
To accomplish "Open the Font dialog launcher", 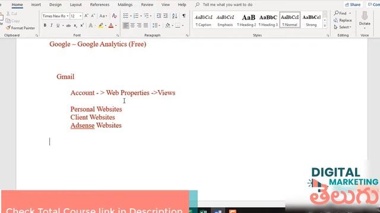I will pyautogui.click(x=118, y=35).
